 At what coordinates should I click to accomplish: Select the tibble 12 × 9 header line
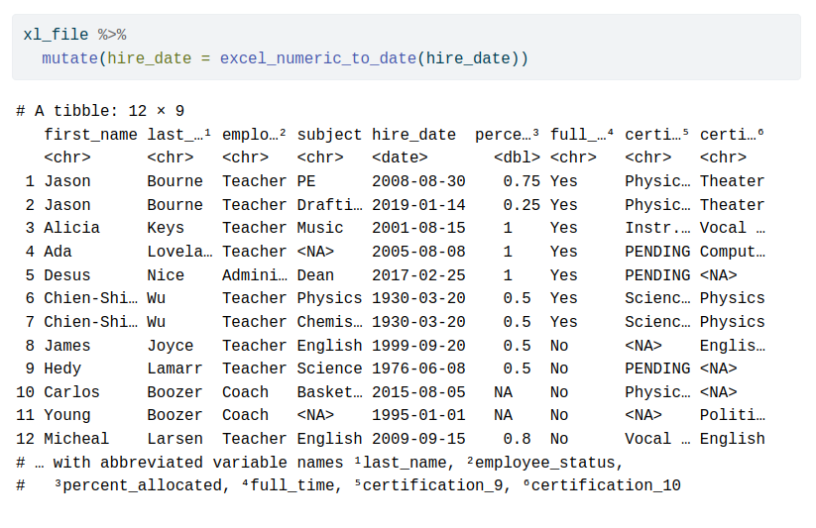pyautogui.click(x=100, y=111)
